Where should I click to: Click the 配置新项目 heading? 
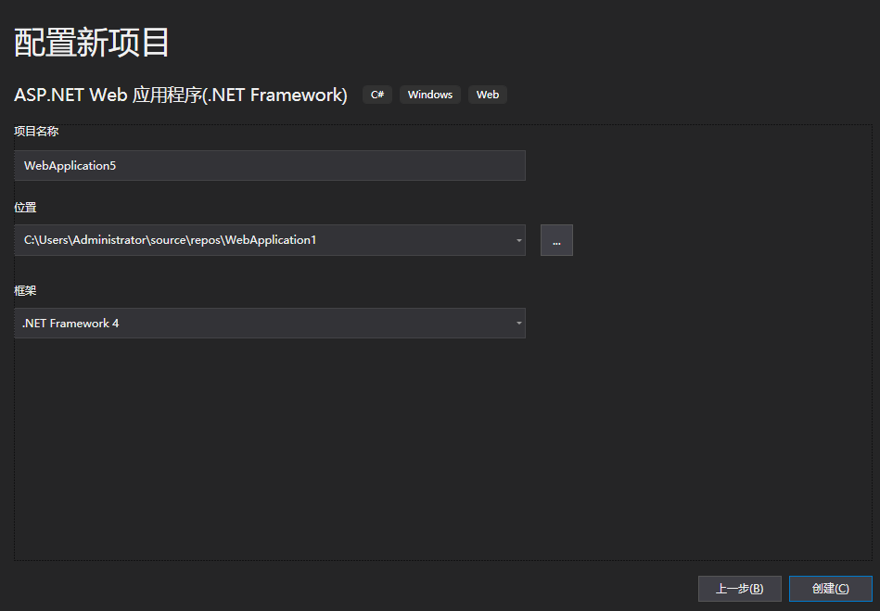tap(91, 42)
